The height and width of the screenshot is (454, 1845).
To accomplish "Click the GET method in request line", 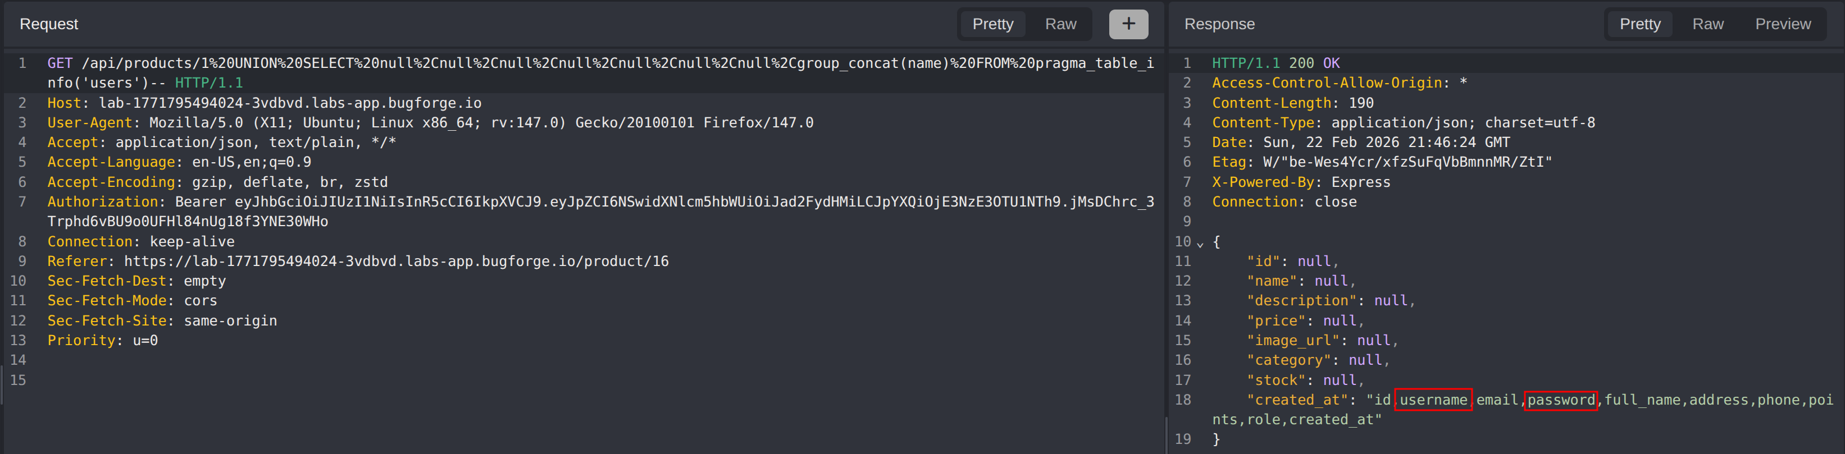I will [x=60, y=63].
